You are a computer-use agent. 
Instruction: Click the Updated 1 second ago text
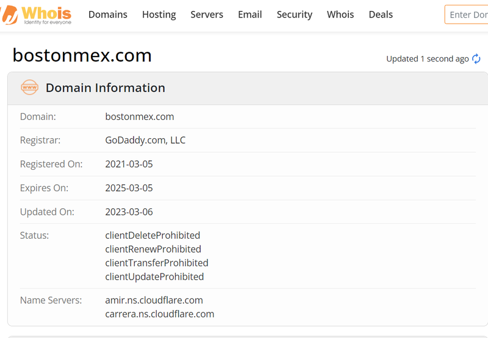427,59
